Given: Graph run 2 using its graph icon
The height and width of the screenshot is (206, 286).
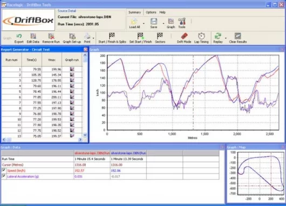Looking at the screenshot, I should click(72, 75).
